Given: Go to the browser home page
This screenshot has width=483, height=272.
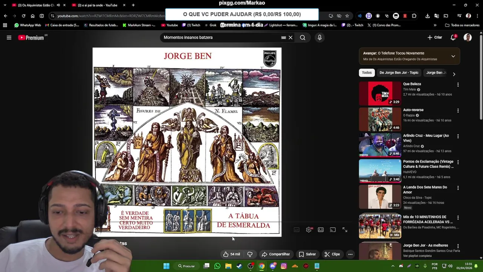Looking at the screenshot, I should 32,16.
